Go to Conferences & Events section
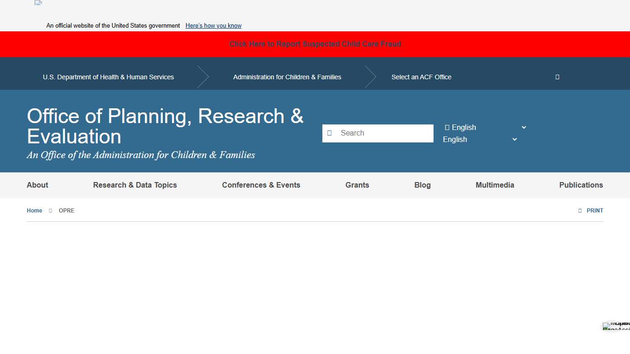 [x=261, y=185]
